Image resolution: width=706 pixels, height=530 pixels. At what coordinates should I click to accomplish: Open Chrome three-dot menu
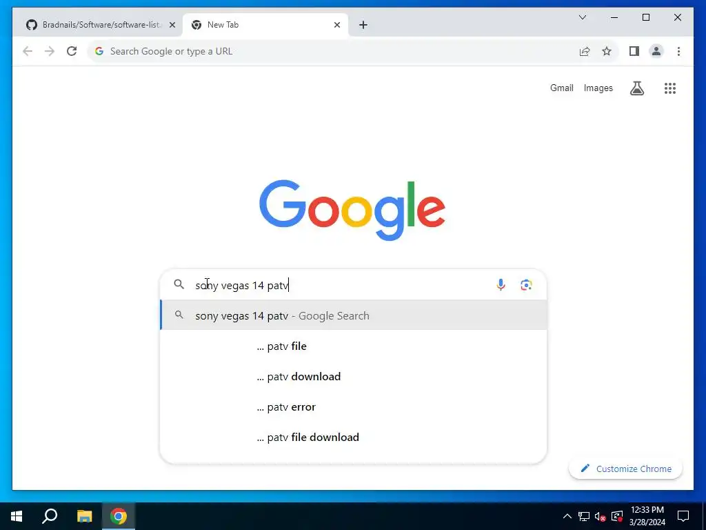tap(678, 51)
